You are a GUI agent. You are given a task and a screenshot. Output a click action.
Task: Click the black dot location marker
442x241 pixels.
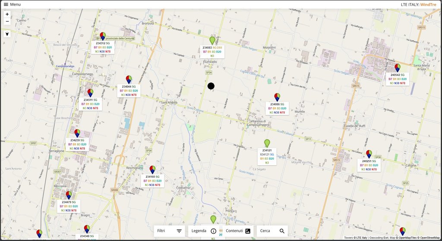click(x=211, y=86)
